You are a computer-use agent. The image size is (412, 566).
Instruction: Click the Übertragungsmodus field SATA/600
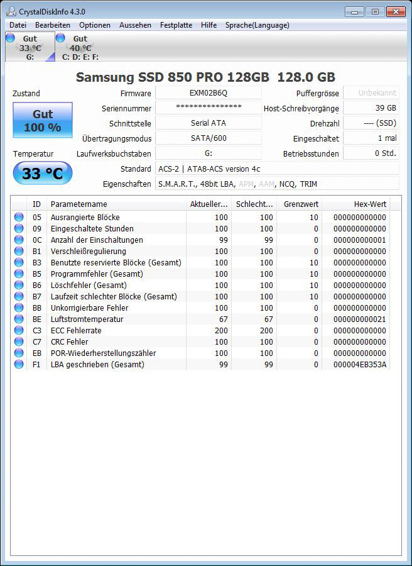[209, 138]
